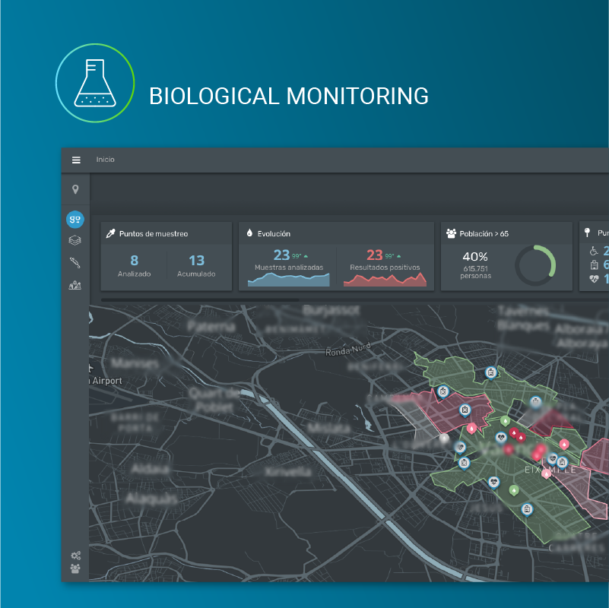Click the Muestras analizadas blue chart
The image size is (609, 608).
289,279
